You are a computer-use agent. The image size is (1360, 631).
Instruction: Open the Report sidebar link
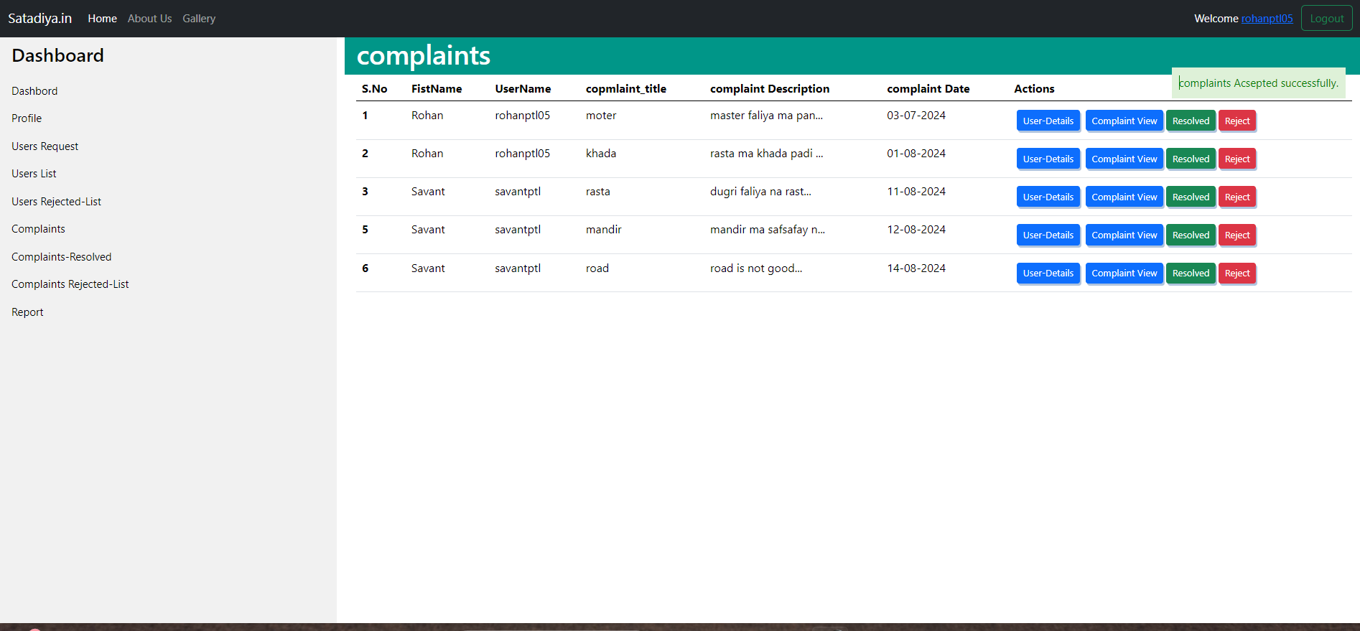pos(27,312)
